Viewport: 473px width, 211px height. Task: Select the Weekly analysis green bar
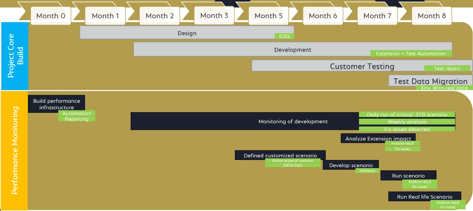[407, 122]
